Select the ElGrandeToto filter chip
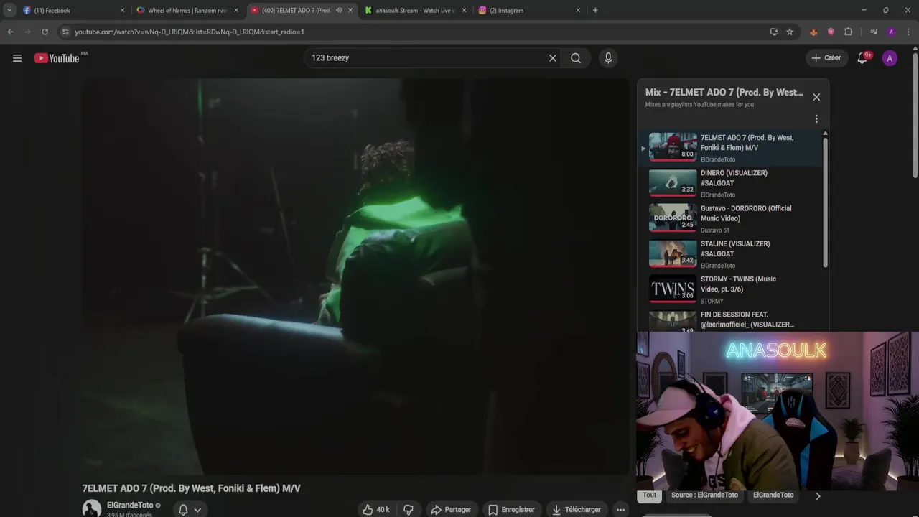The height and width of the screenshot is (517, 919). coord(773,495)
